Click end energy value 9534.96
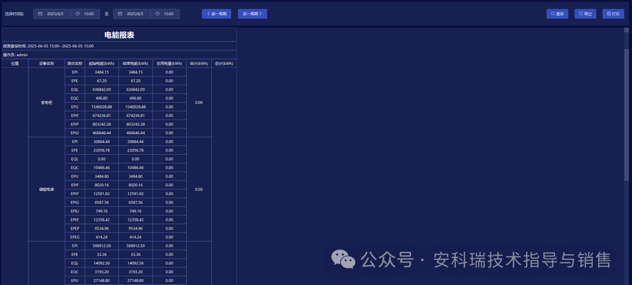This screenshot has height=285, width=632. point(135,228)
